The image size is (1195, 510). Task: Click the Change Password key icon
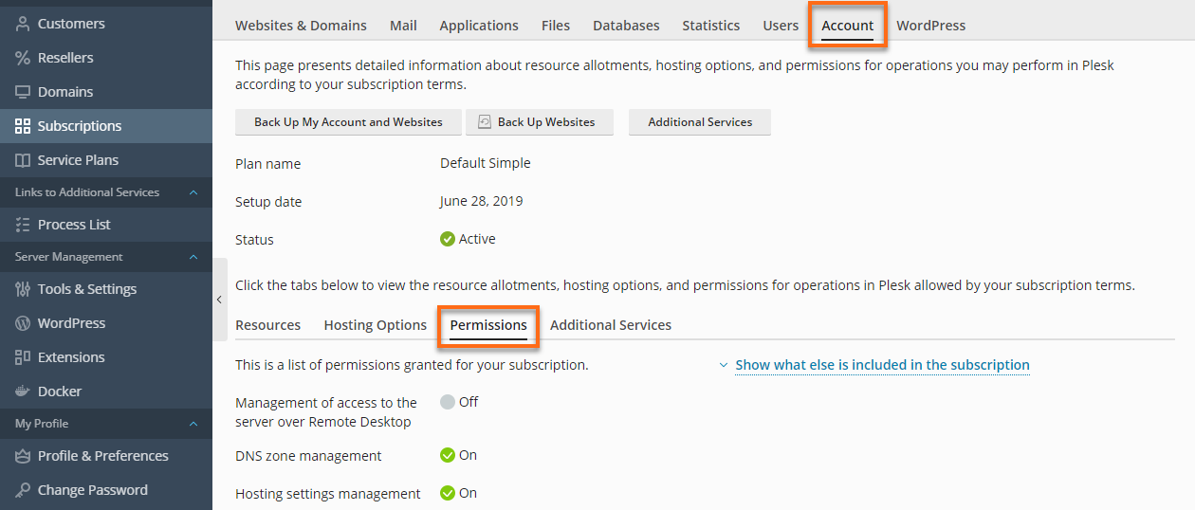tap(23, 490)
